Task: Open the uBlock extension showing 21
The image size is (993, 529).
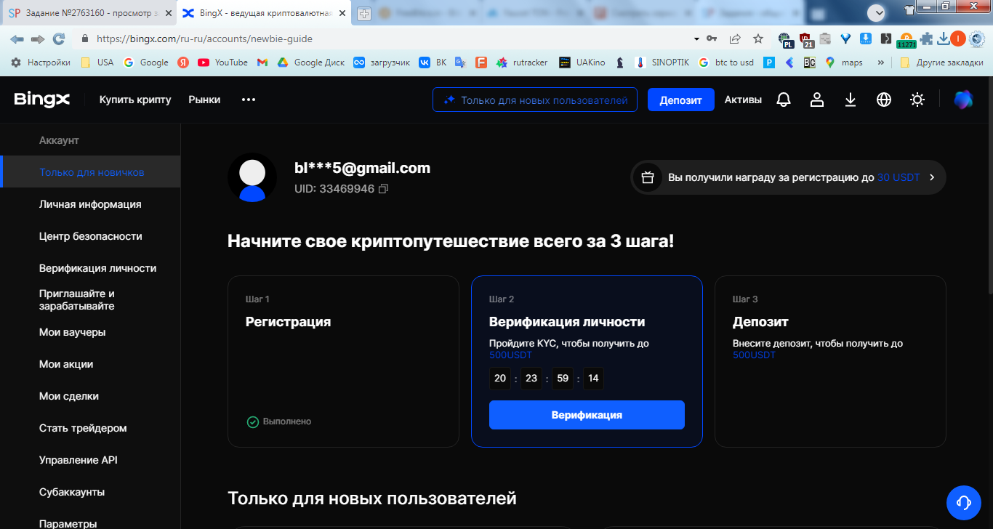Action: [x=805, y=39]
